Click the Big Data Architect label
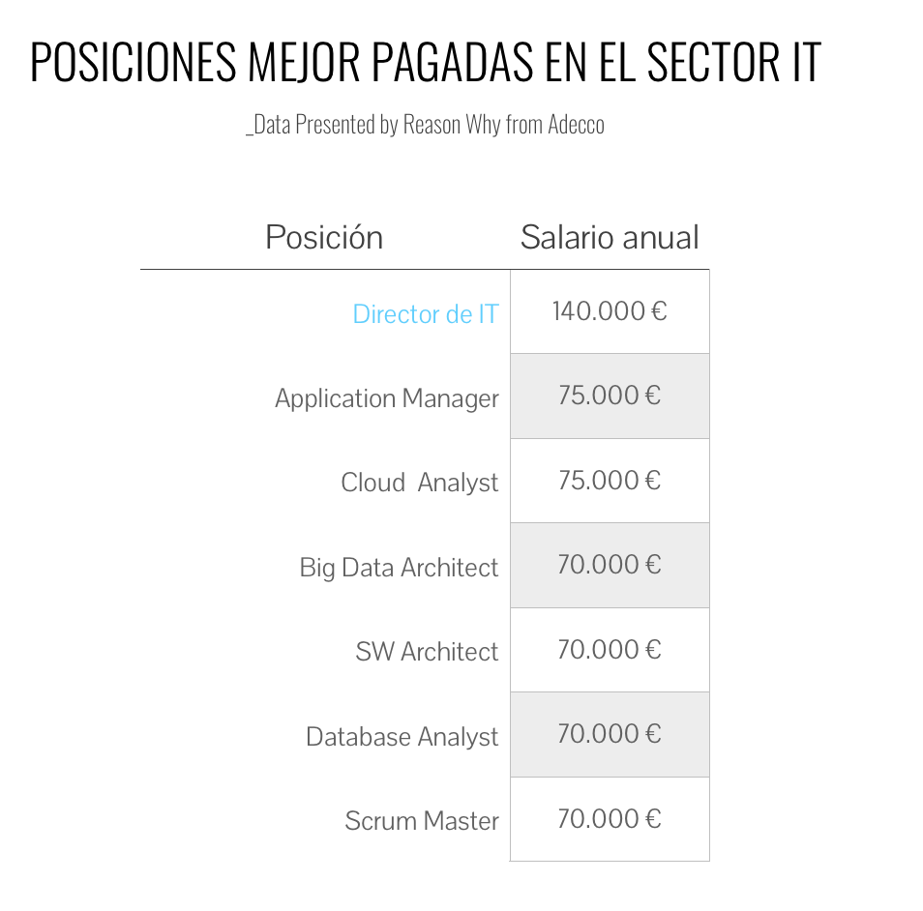Viewport: 923px width, 911px height. pos(399,568)
